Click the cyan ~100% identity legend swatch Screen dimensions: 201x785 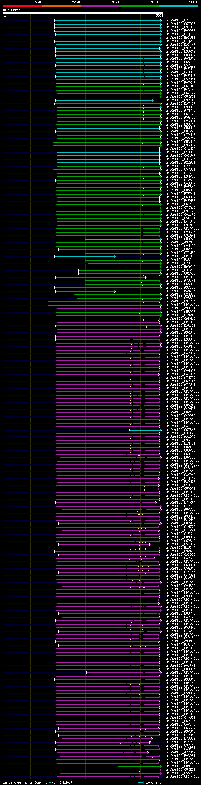coord(178,6)
